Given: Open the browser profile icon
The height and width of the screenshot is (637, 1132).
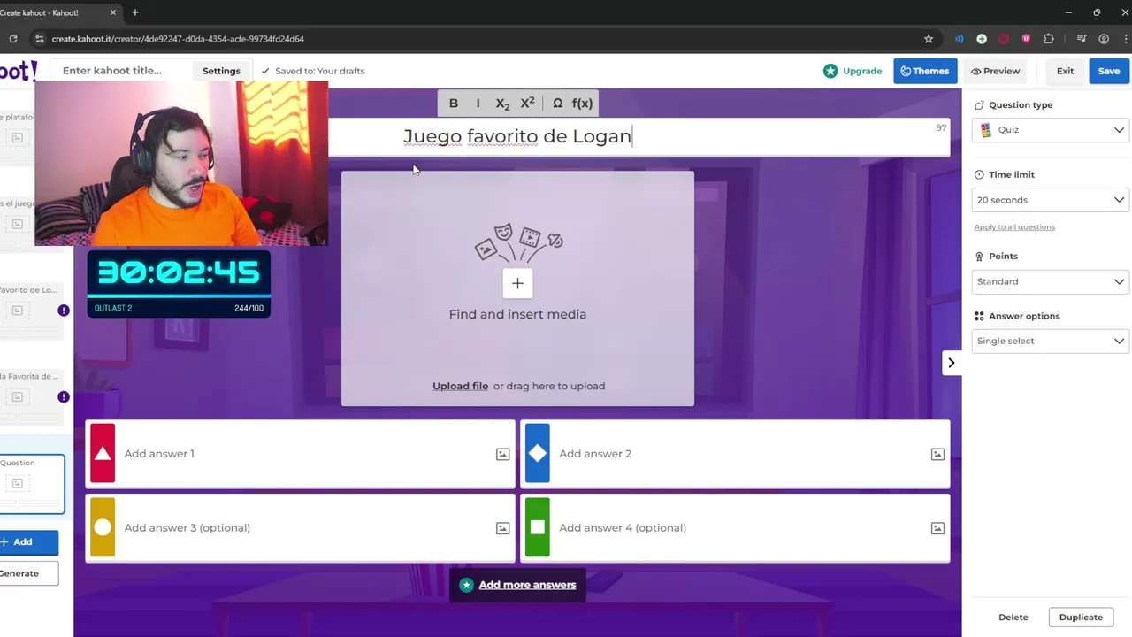Looking at the screenshot, I should [x=1104, y=39].
